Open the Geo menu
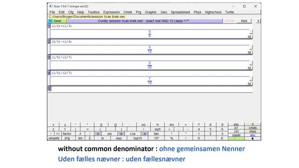 pos(164,12)
